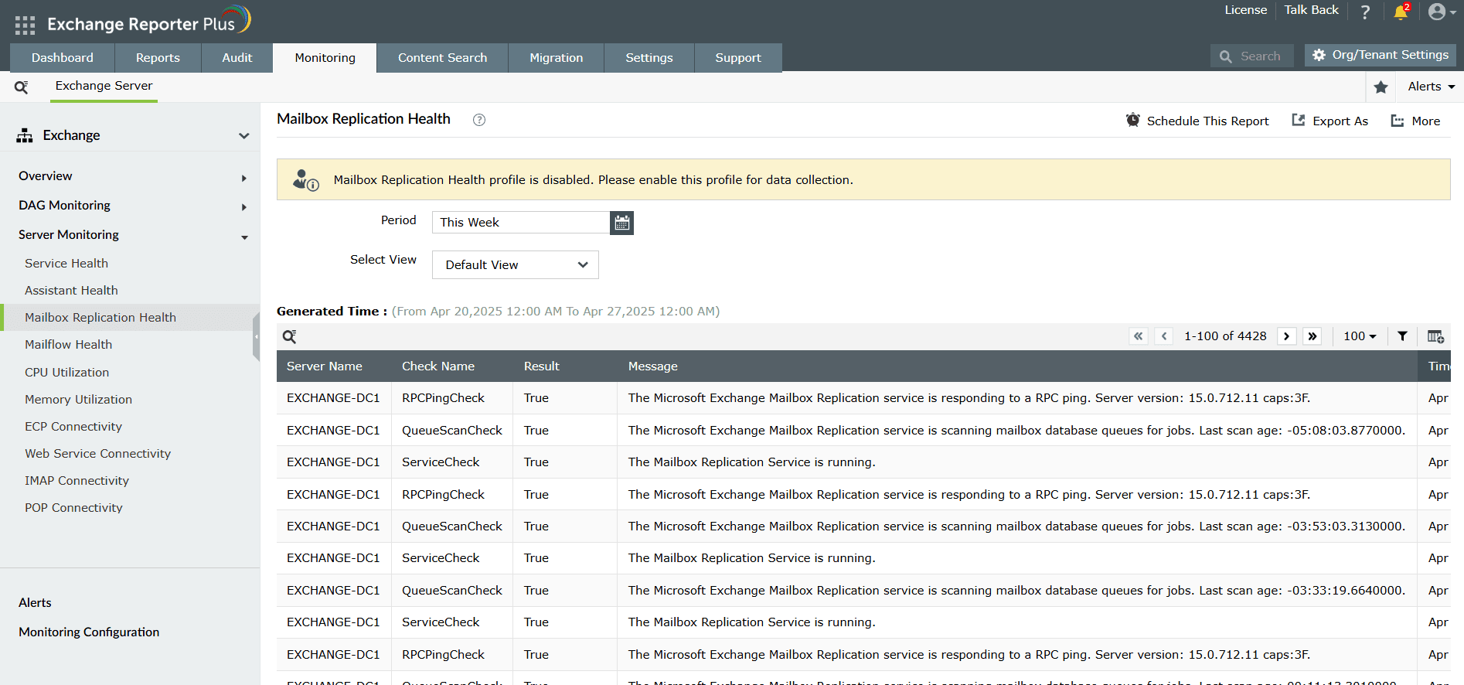Go to previous page of results
1464x685 pixels.
point(1164,336)
